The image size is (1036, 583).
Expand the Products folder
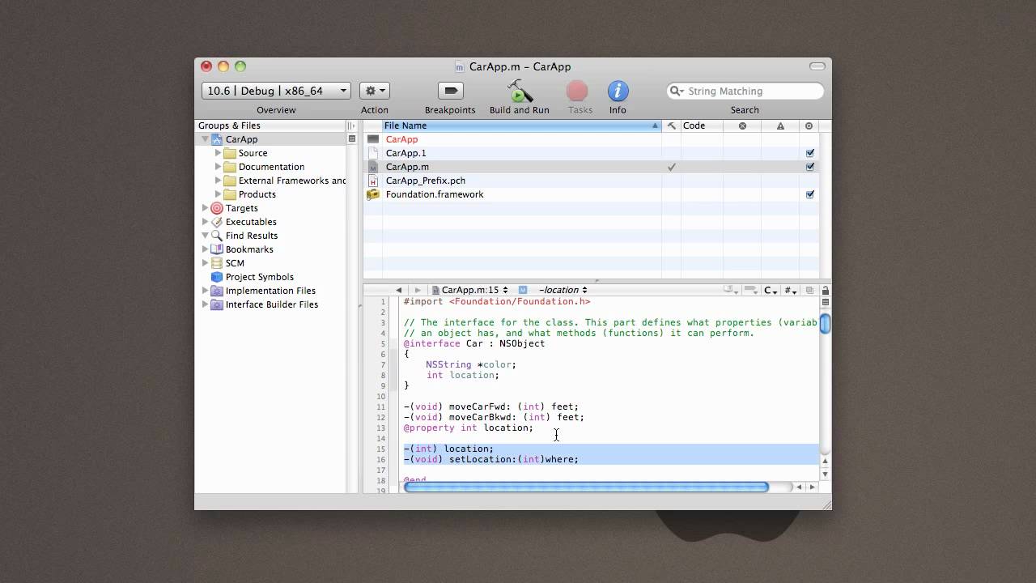218,194
